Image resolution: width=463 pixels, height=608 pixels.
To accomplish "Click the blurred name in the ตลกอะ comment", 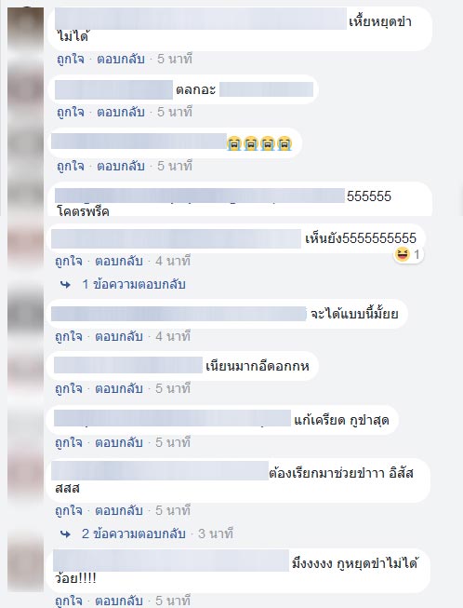I will (113, 90).
